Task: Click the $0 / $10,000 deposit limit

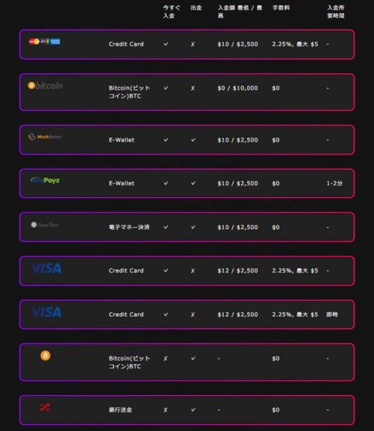Action: point(238,88)
